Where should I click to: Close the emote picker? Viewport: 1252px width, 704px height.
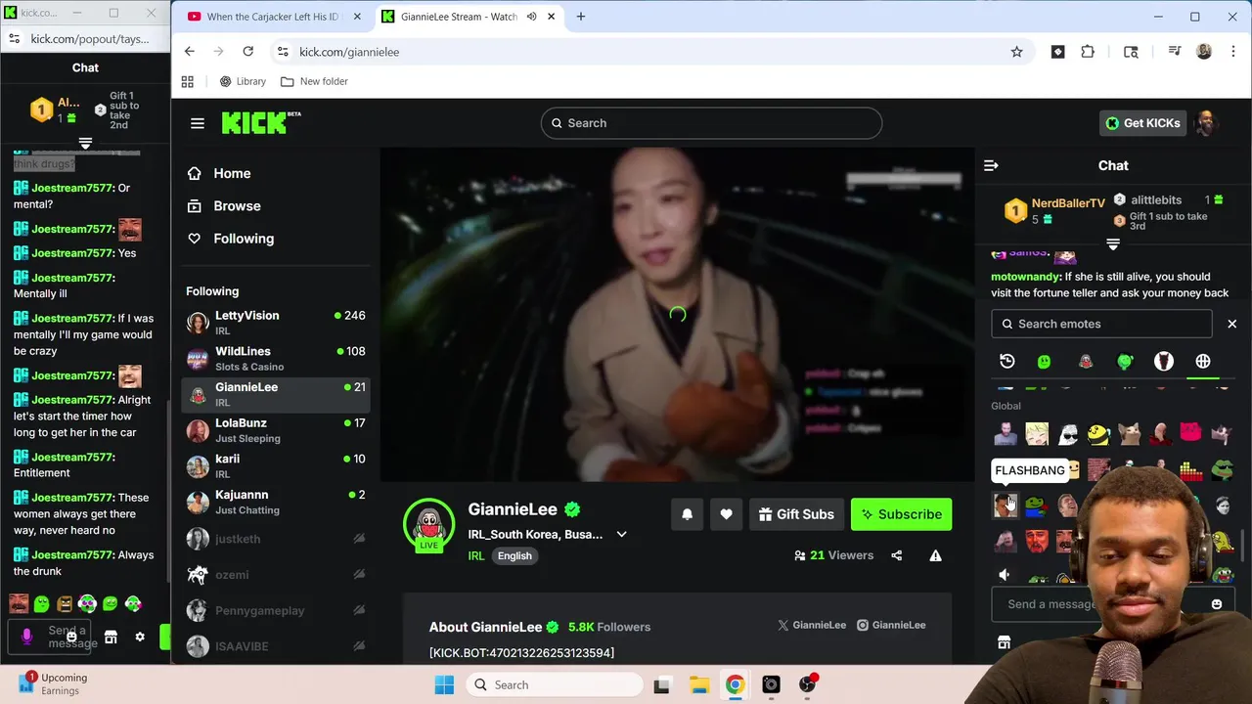point(1231,324)
